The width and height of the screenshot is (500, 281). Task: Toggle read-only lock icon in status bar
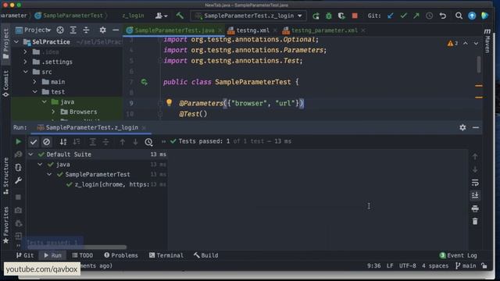coord(484,265)
